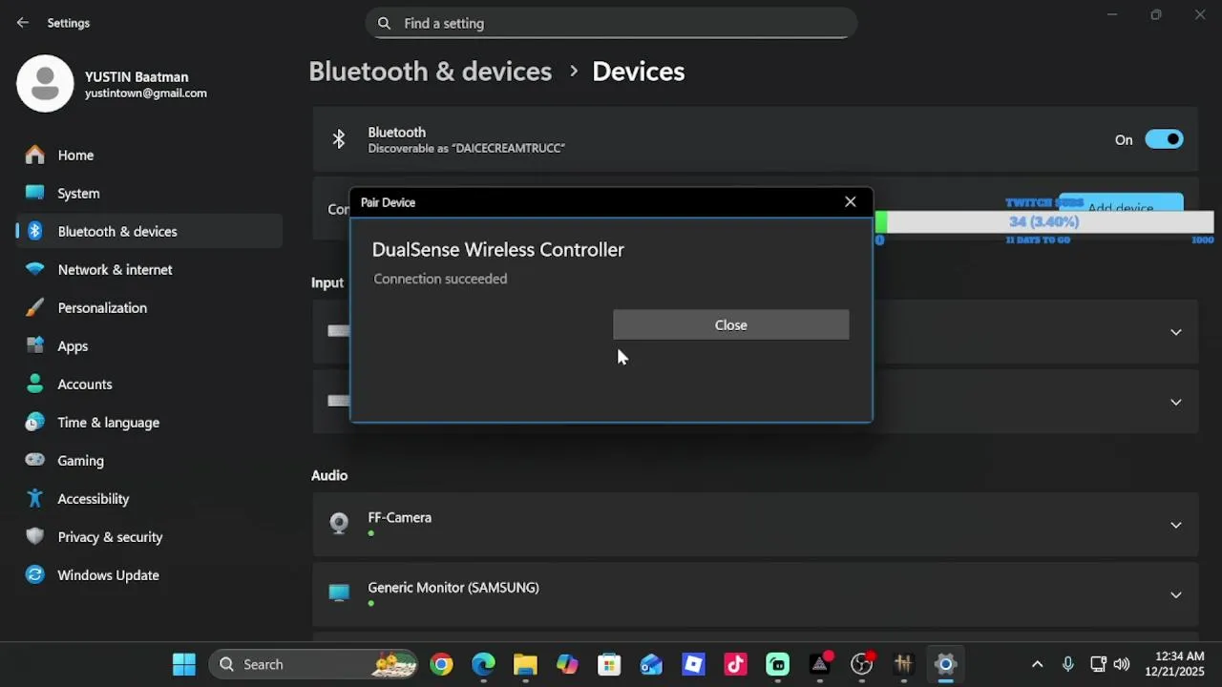The height and width of the screenshot is (687, 1222).
Task: Close the Pair Device dialog with the X
Action: coord(851,202)
